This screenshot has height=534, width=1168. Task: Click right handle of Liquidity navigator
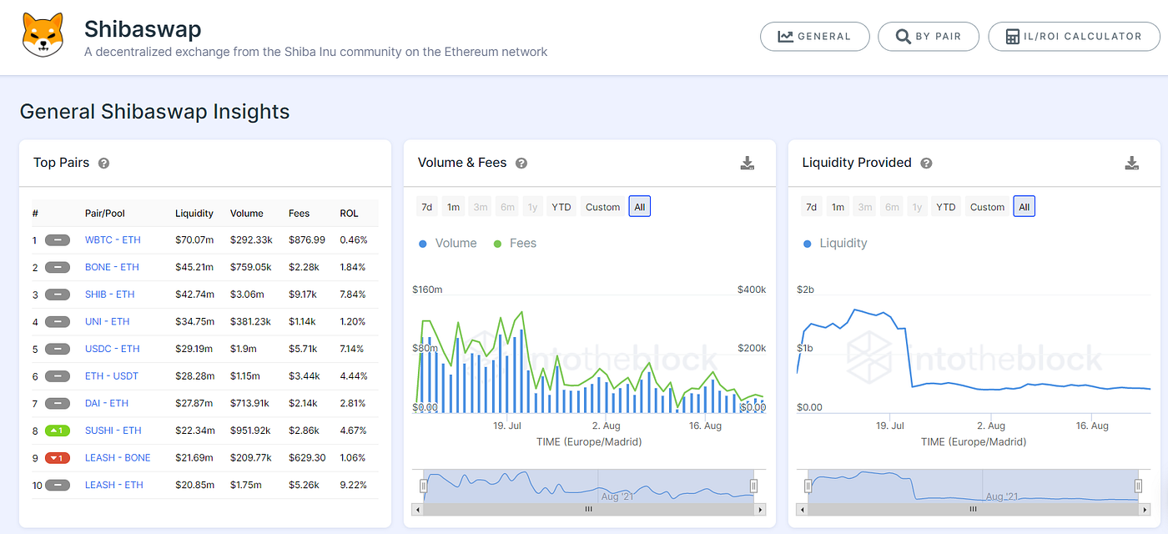[1138, 486]
